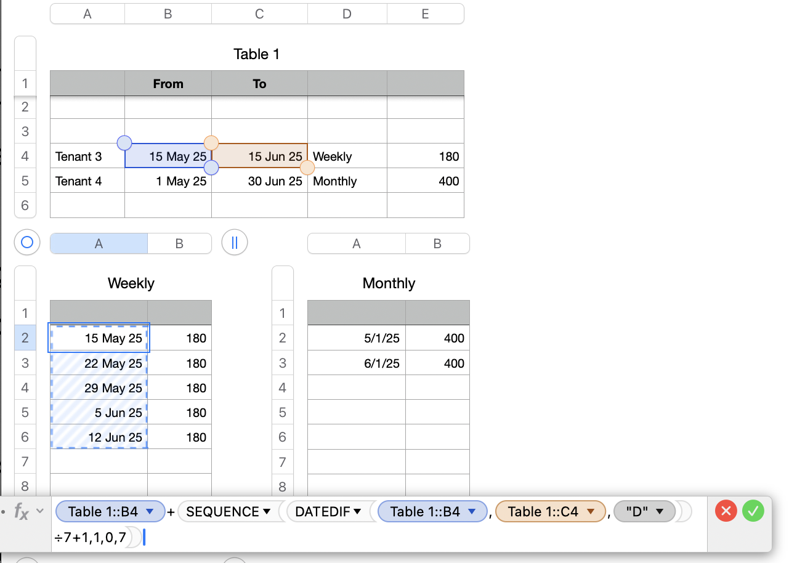The image size is (797, 563).
Task: Select the 400 cell next to 6/1/25
Action: click(437, 363)
